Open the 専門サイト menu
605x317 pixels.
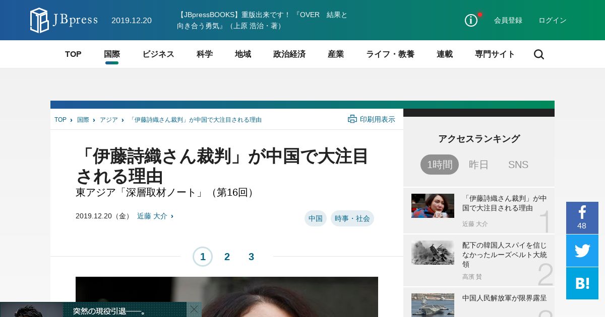tap(495, 54)
